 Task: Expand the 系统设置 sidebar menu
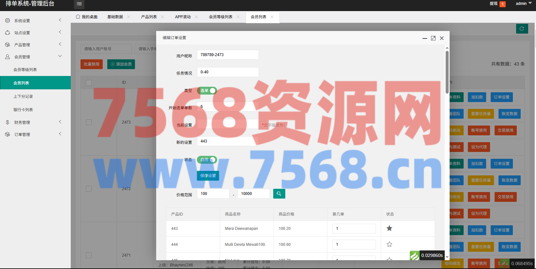pos(35,21)
